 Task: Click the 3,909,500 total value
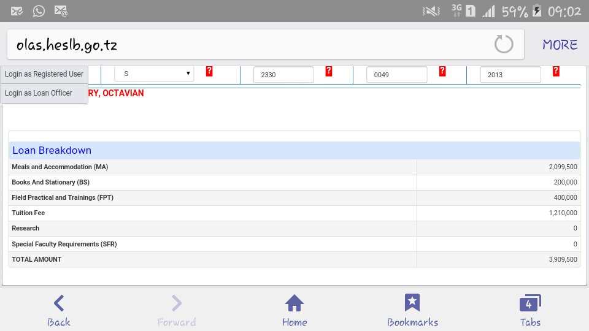pos(563,260)
